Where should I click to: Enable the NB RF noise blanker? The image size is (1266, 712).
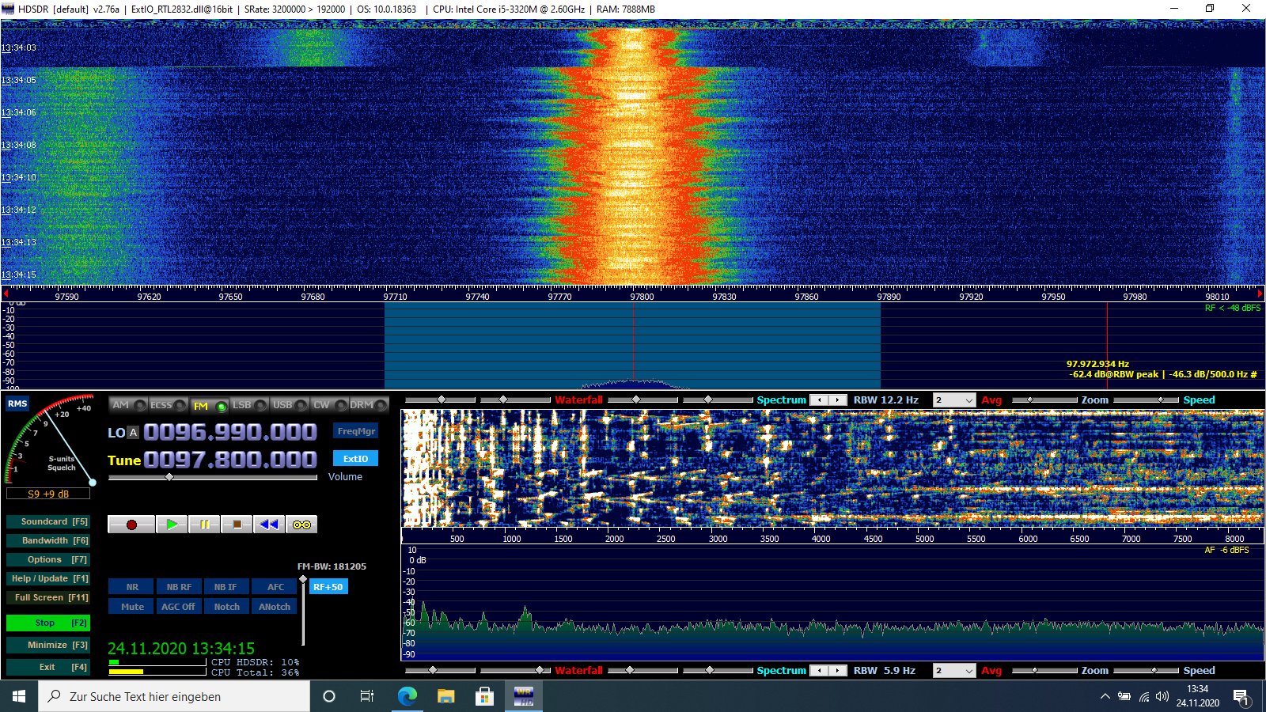coord(179,587)
